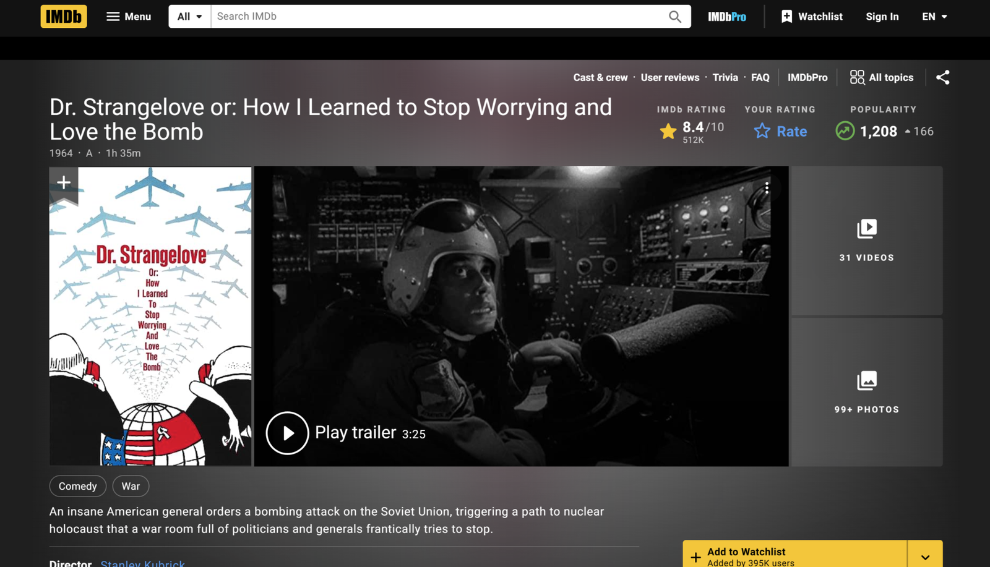Screen dimensions: 990x567
Task: Click the Sign In link
Action: pos(882,17)
